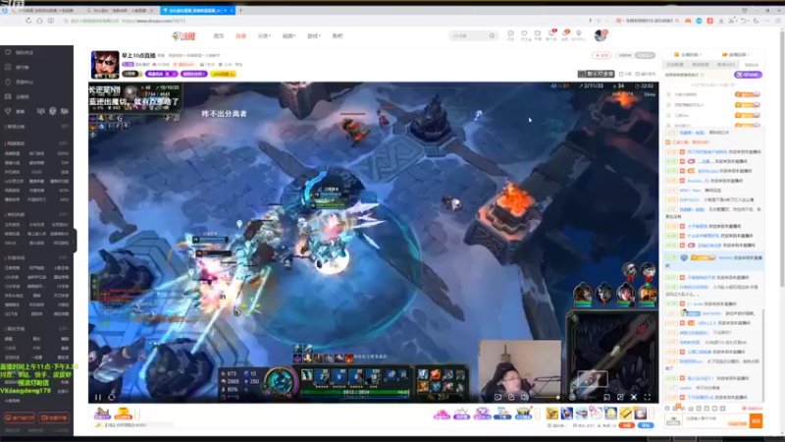Open a new browser tab with plus button
Viewport: 785px width, 442px height.
(x=240, y=10)
